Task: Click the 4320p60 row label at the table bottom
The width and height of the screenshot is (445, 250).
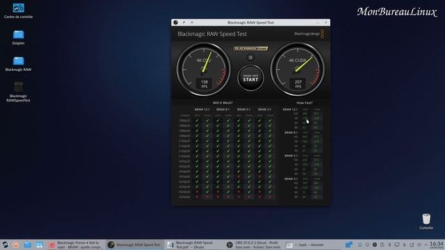Action: pyautogui.click(x=184, y=197)
